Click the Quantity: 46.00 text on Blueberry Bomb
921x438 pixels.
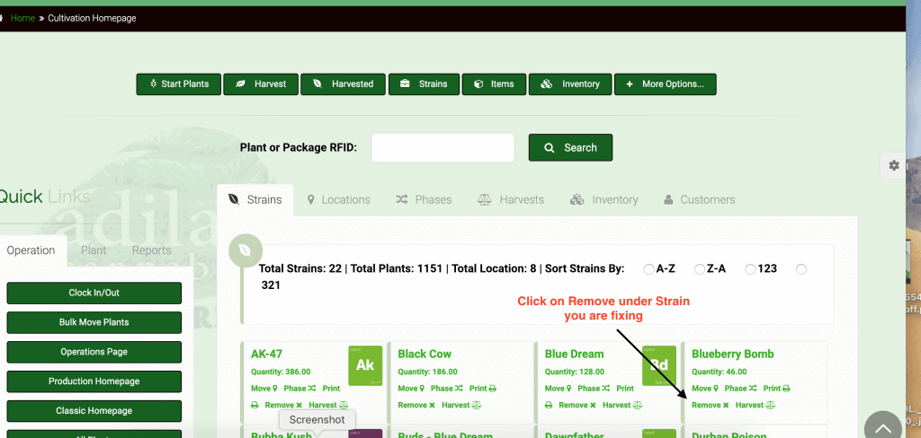click(719, 372)
